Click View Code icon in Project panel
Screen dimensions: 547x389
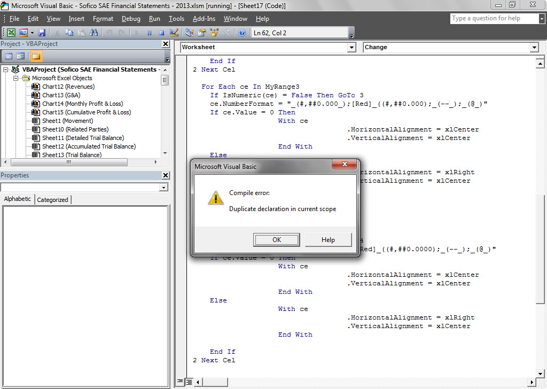[9, 56]
